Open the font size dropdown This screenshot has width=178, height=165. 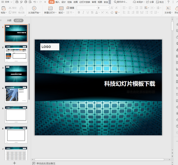pyautogui.click(x=108, y=8)
